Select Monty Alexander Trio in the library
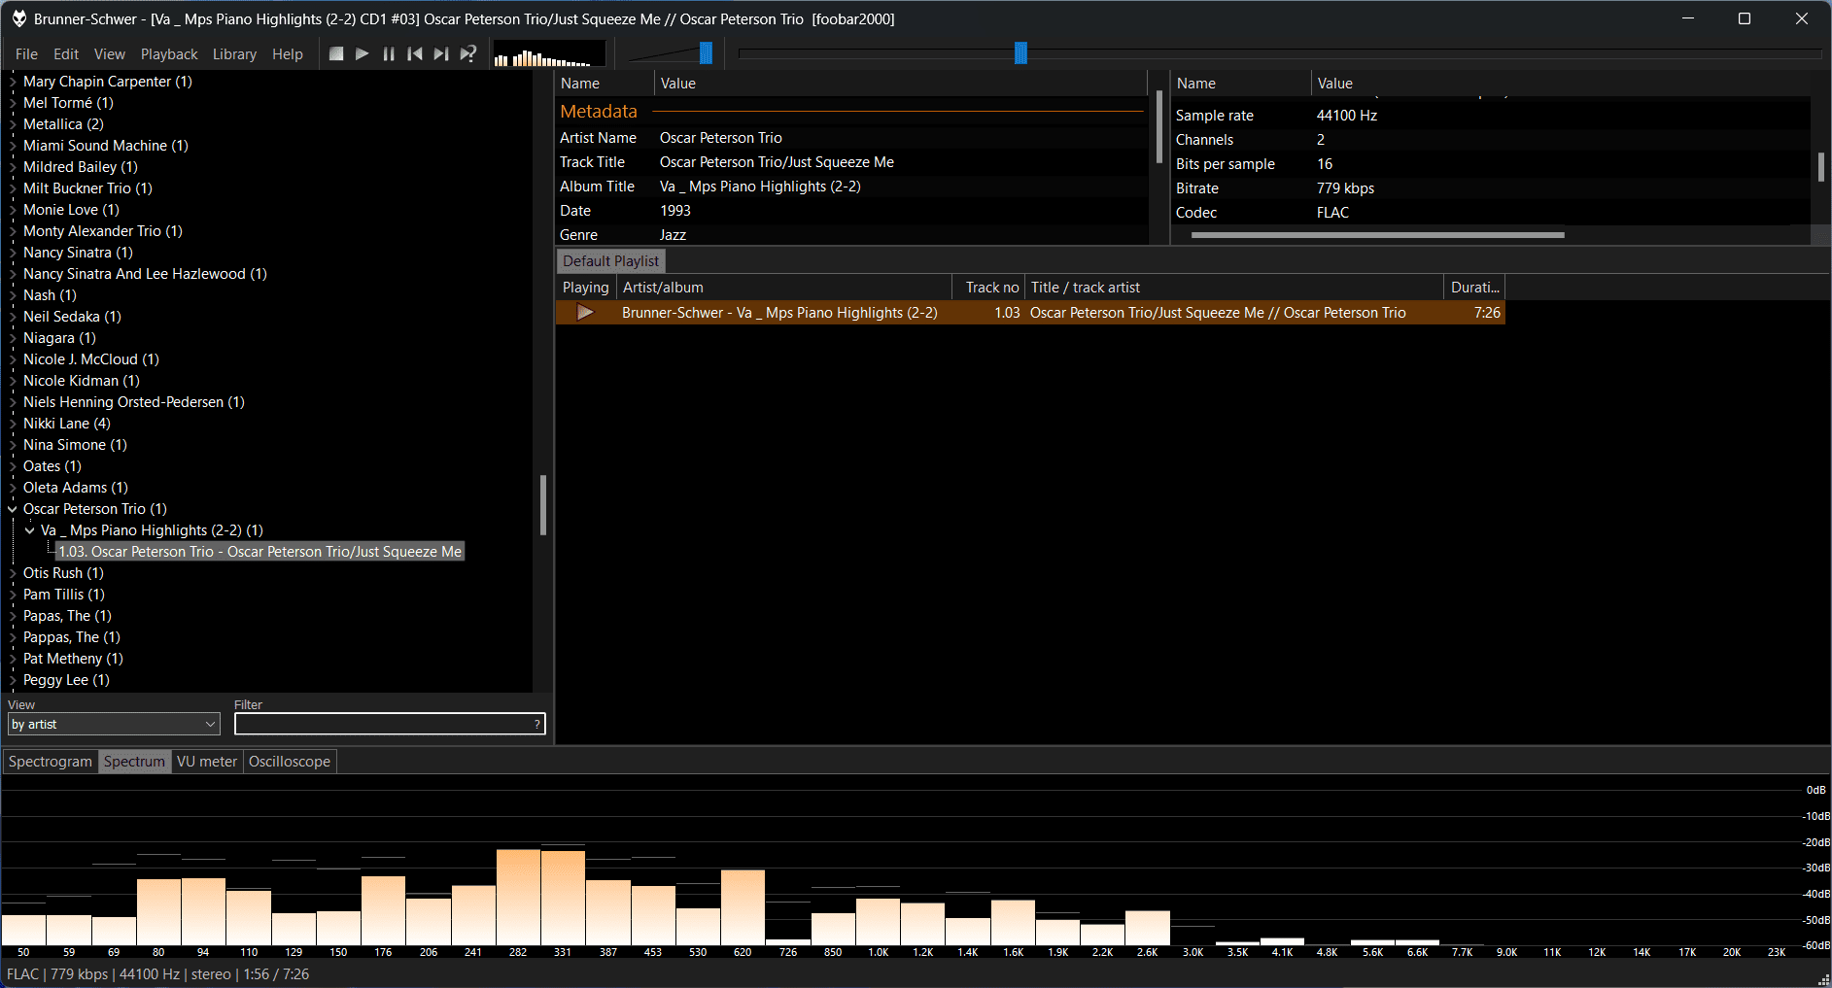 pos(103,231)
